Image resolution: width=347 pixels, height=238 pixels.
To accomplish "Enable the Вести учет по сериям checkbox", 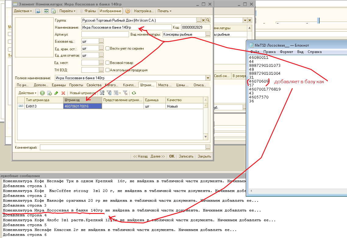I will pos(108,48).
